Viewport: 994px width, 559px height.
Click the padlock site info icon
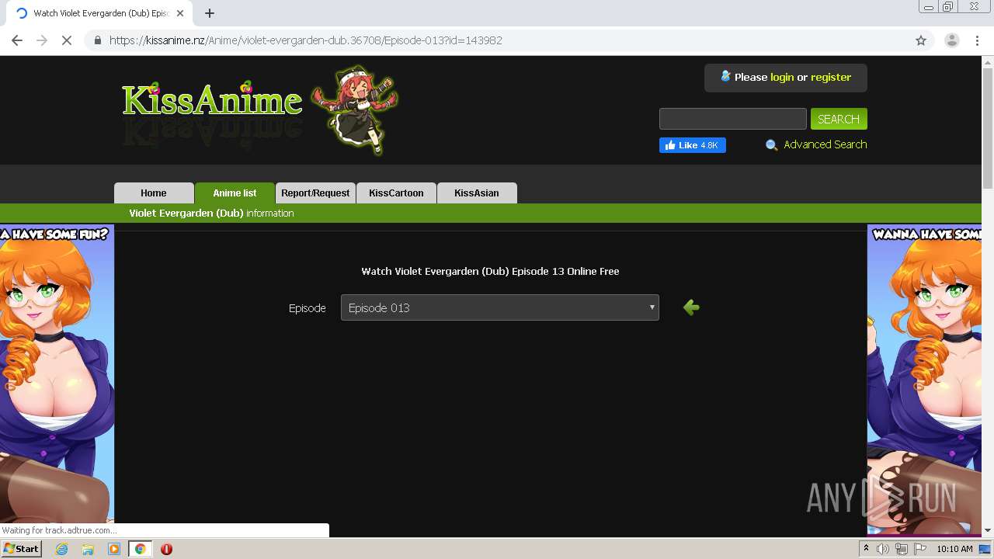pyautogui.click(x=98, y=40)
